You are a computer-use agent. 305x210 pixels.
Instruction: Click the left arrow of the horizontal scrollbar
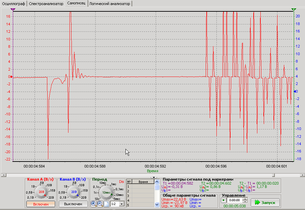(3, 175)
